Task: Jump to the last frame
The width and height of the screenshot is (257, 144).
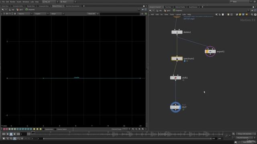Action: pos(18,134)
